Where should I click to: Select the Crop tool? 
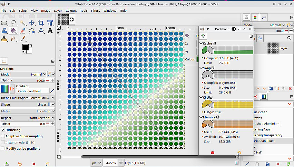click(41, 23)
